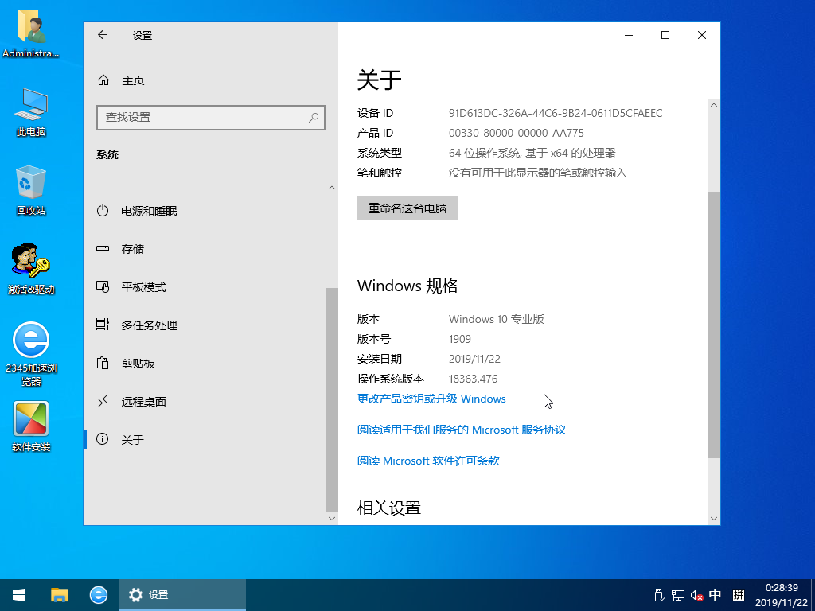
Task: Open 此电脑 from the desktop
Action: [x=32, y=111]
